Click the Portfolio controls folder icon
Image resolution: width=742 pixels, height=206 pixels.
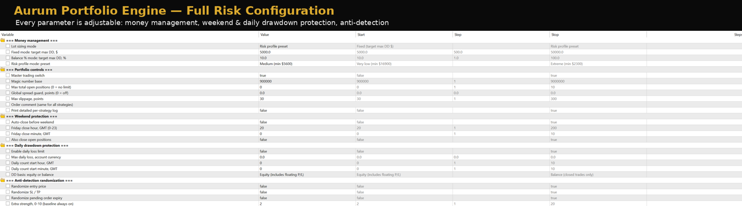coord(3,70)
